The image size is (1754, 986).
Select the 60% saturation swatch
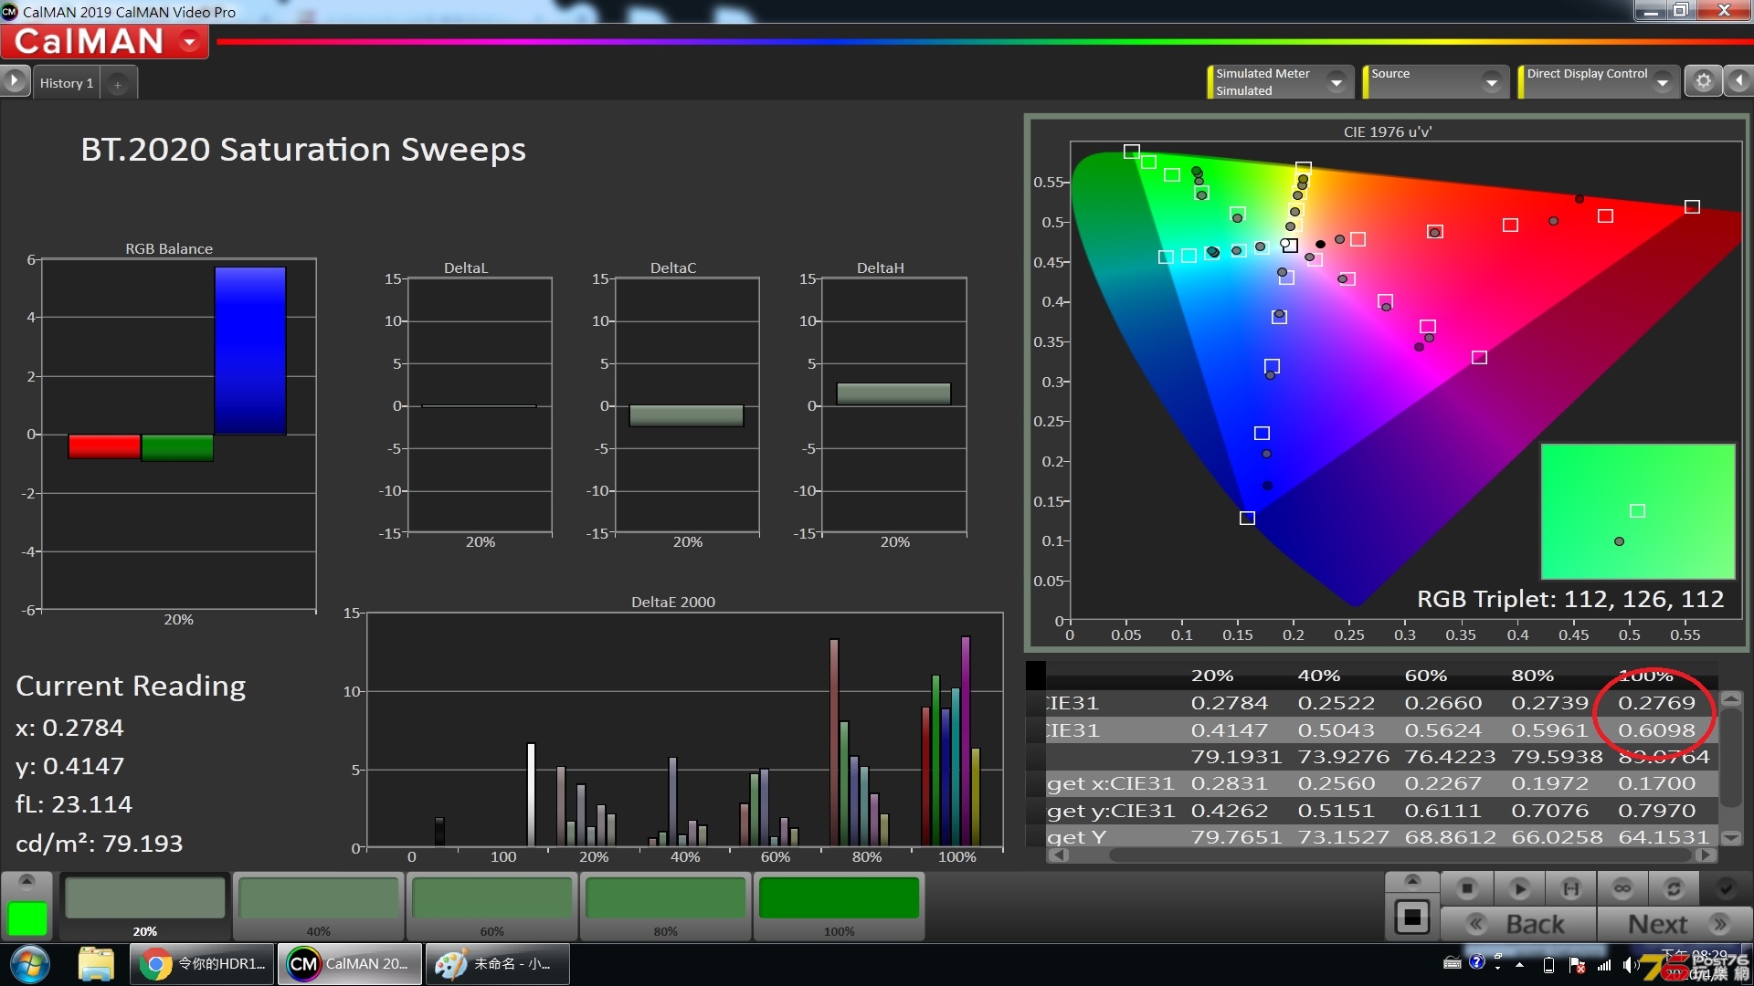pos(492,905)
